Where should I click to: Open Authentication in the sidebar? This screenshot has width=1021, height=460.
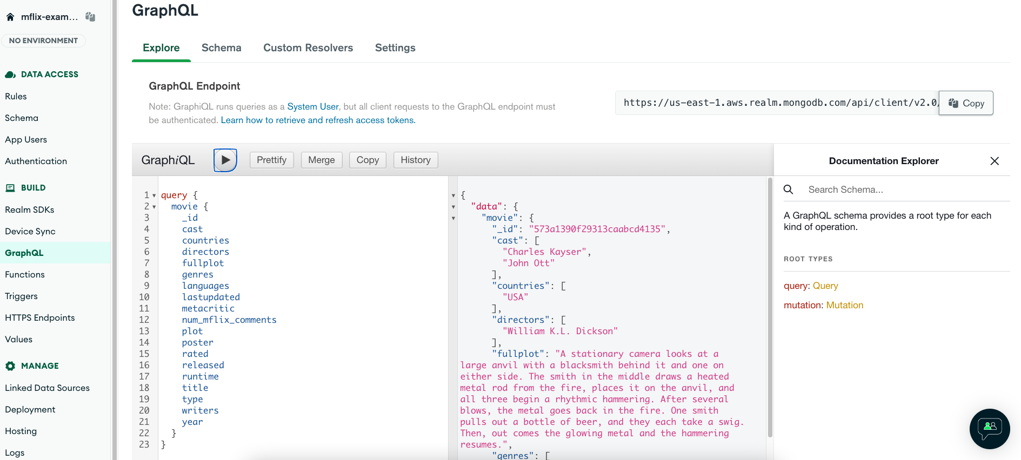pyautogui.click(x=36, y=161)
